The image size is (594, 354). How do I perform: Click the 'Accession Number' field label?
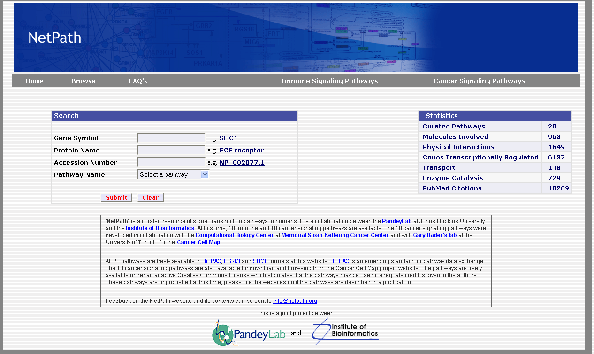click(x=85, y=163)
